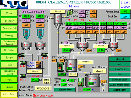
Task: Click the Mixer vessel icon
Action: point(71,66)
